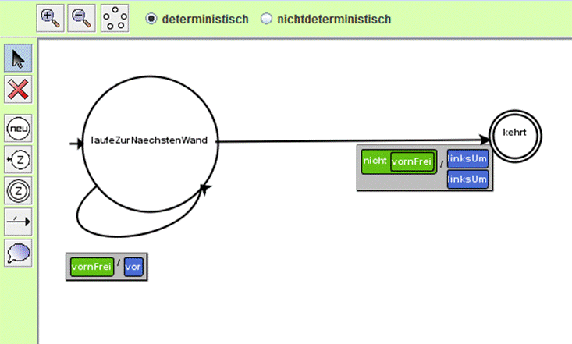Click the blue 'vor' action block
This screenshot has height=344, width=572.
pyautogui.click(x=133, y=267)
